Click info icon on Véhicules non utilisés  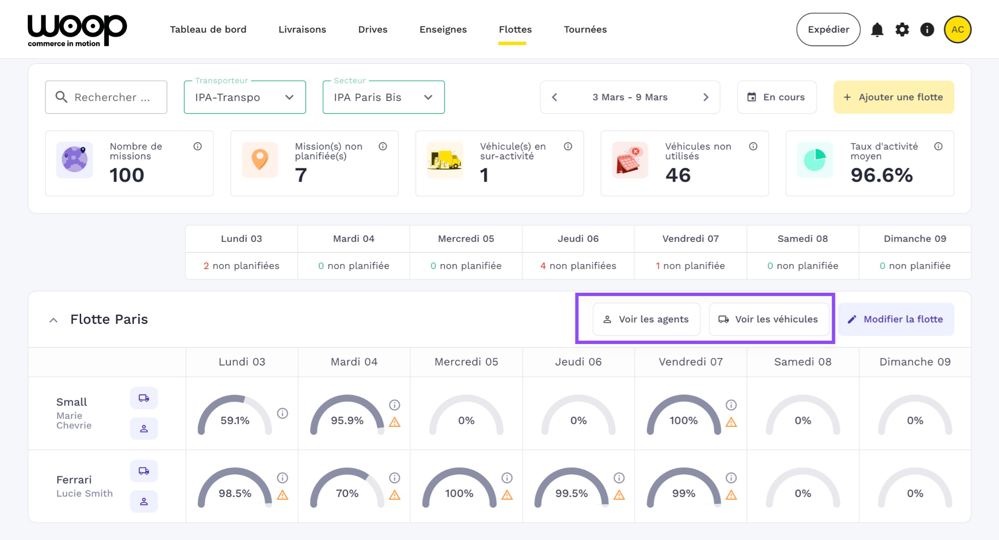[753, 146]
